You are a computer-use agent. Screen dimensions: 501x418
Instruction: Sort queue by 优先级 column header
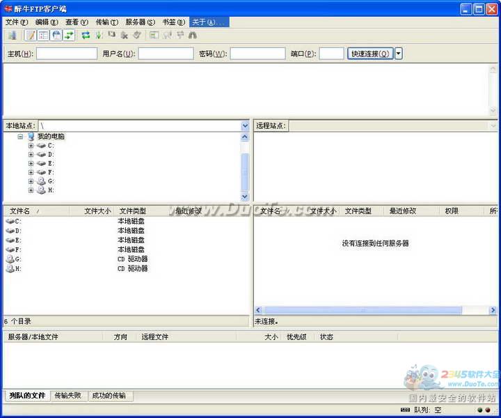[296, 336]
